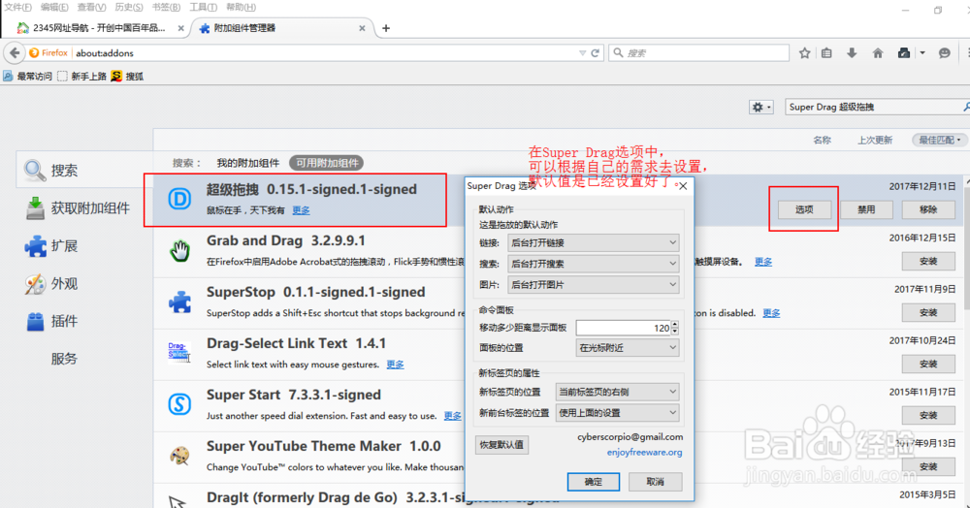Switch to 我的附加组件 filter
The width and height of the screenshot is (970, 508).
point(248,163)
